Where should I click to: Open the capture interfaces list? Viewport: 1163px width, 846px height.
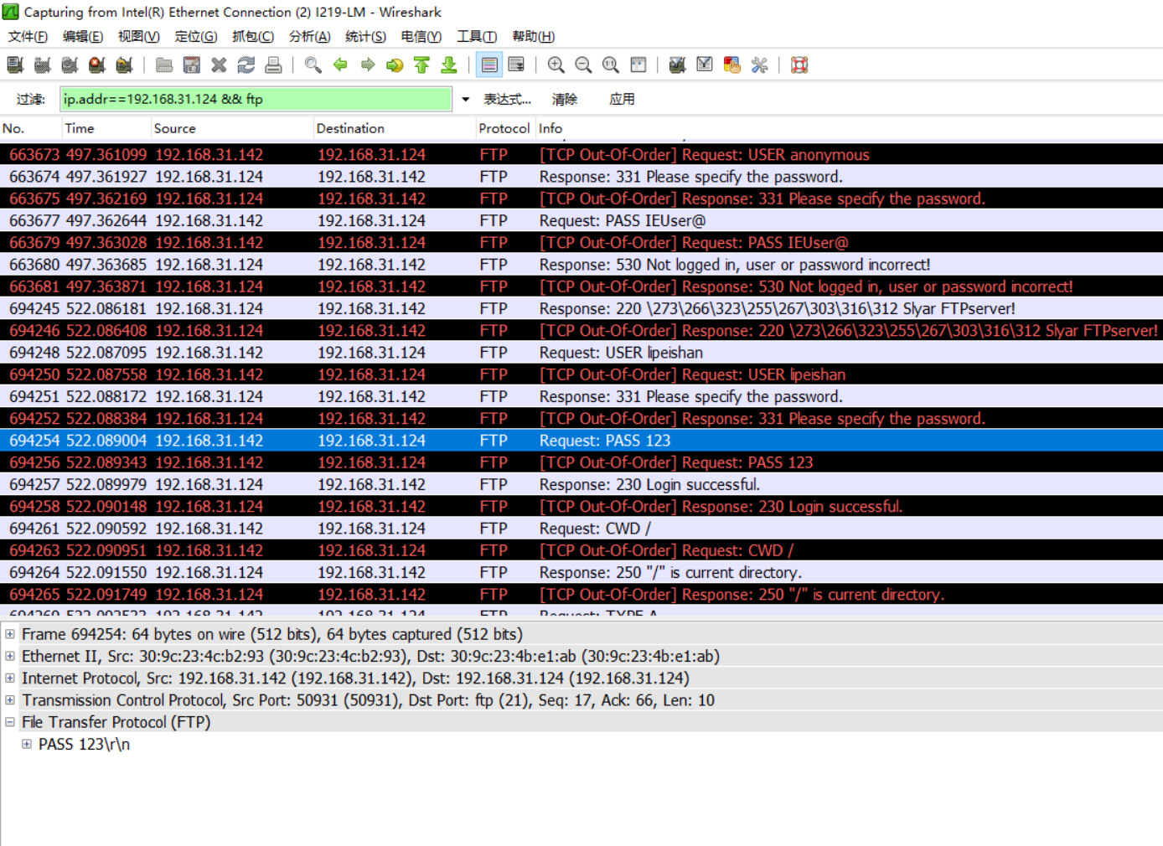point(15,65)
